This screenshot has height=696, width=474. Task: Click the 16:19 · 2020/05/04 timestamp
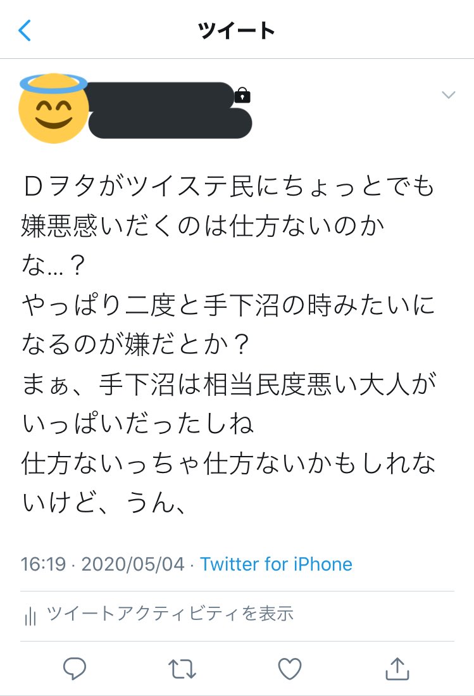tap(103, 564)
